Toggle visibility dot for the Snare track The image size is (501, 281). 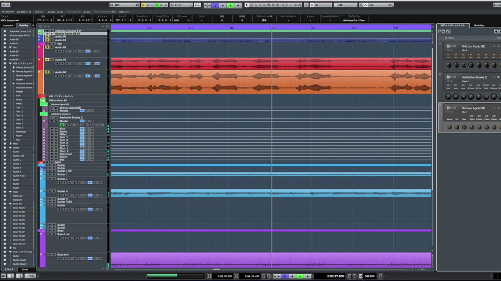[x=5, y=99]
